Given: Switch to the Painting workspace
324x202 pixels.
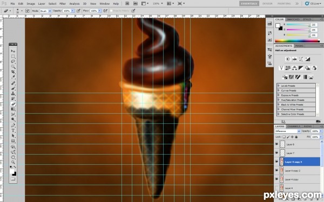Looking at the screenshot, I should tap(284, 4).
